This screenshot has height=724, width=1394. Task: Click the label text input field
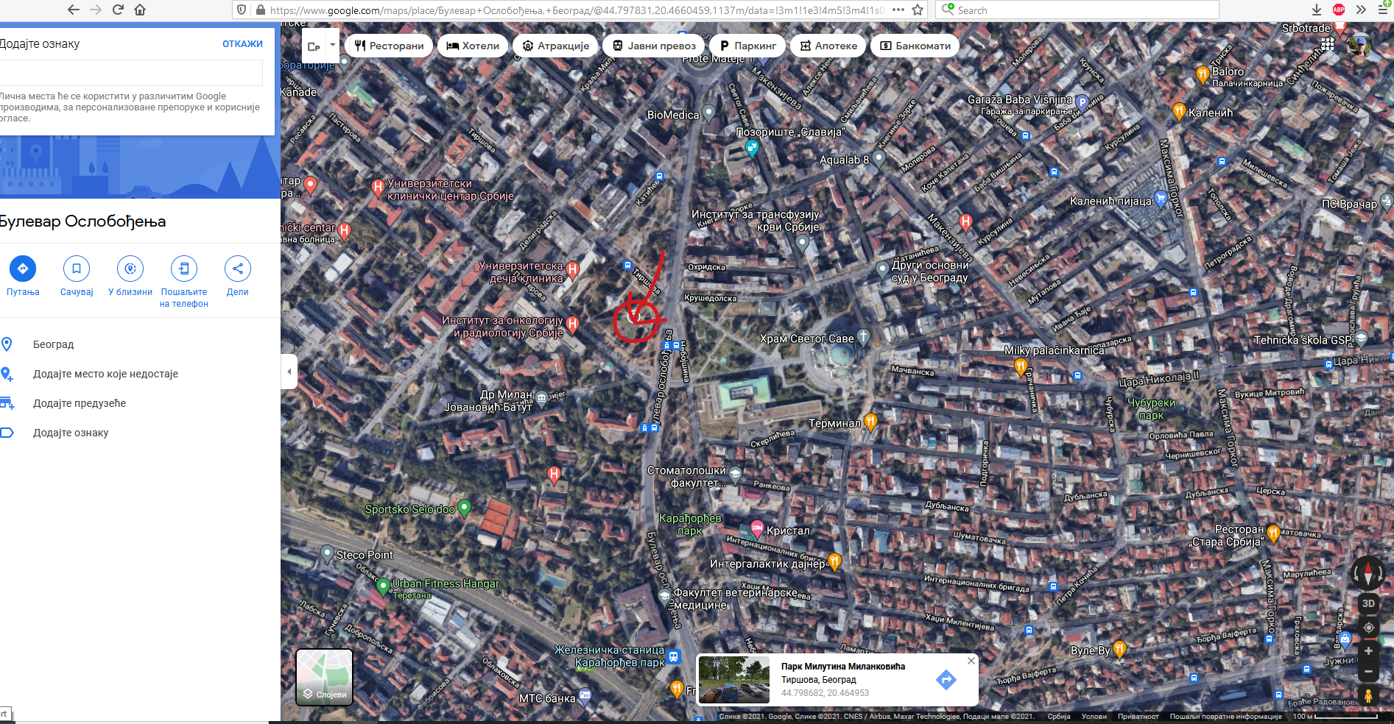(131, 73)
